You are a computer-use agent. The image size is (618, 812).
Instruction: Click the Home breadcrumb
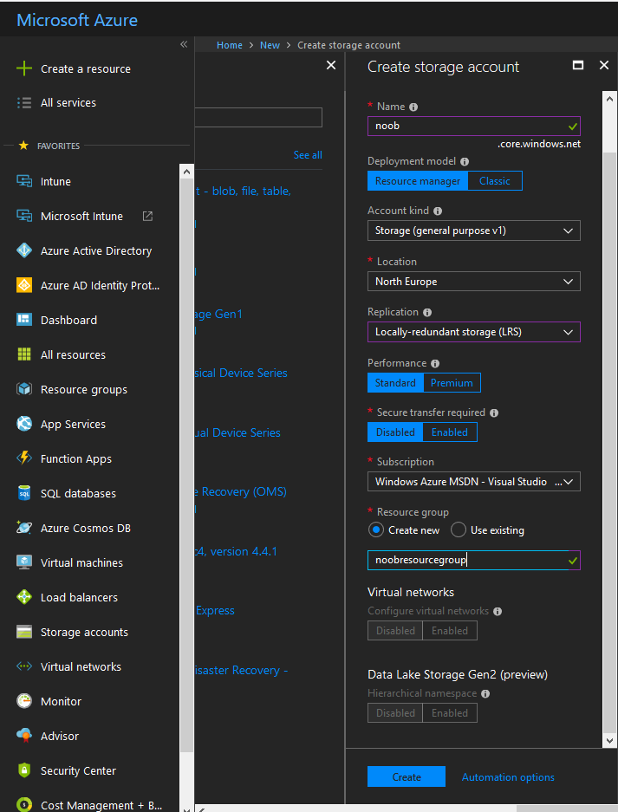click(x=230, y=45)
